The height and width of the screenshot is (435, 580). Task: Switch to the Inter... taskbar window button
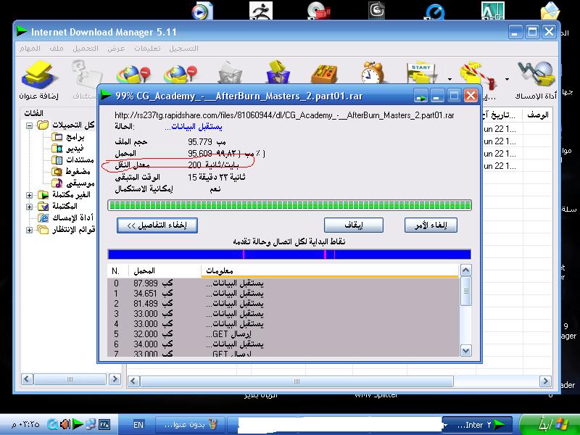point(477,425)
